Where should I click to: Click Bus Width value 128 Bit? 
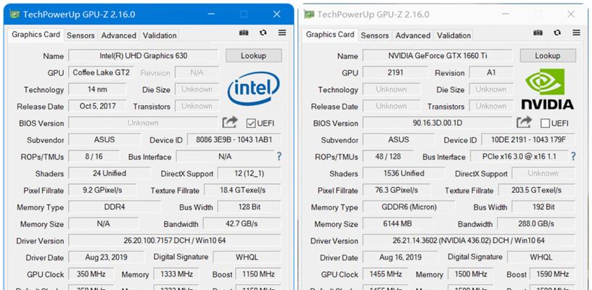[249, 207]
